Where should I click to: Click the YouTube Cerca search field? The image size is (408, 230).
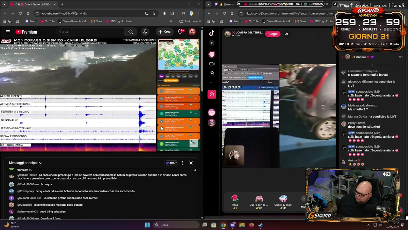tap(90, 32)
